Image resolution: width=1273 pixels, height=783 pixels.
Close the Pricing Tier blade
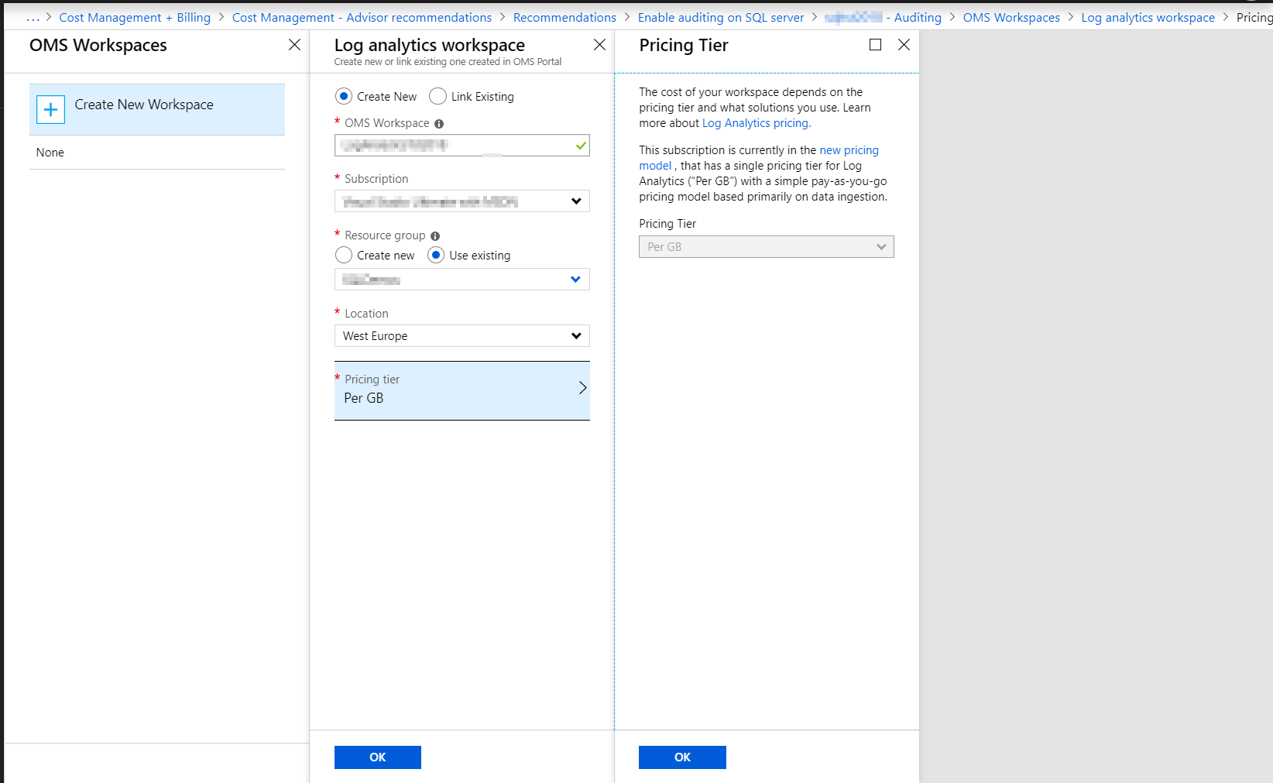(904, 45)
